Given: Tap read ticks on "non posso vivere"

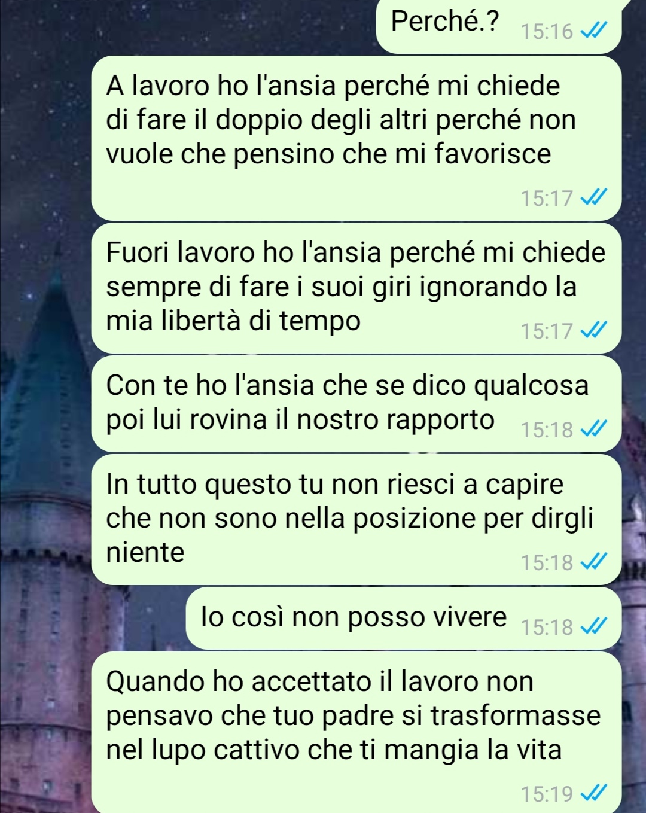Looking at the screenshot, I should tap(595, 627).
